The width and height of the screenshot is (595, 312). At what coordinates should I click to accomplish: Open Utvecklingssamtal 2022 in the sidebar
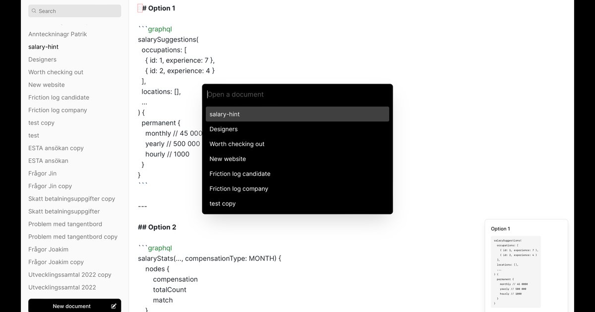pyautogui.click(x=62, y=287)
